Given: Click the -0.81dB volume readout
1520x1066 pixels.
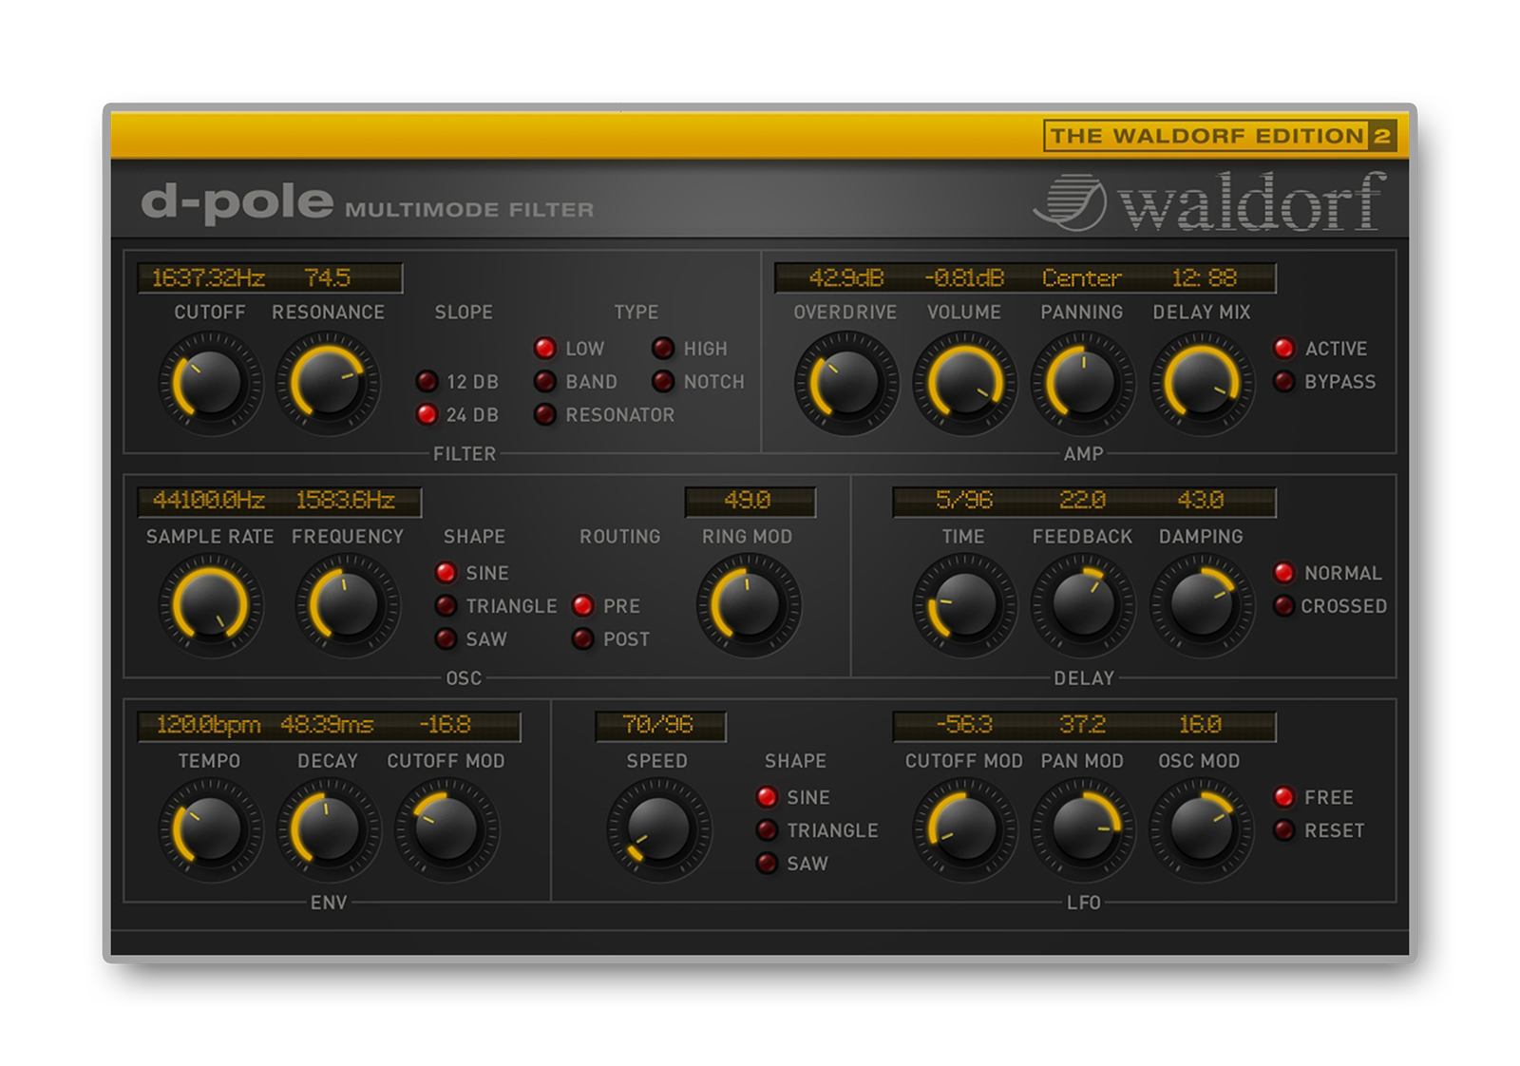Looking at the screenshot, I should tap(964, 277).
